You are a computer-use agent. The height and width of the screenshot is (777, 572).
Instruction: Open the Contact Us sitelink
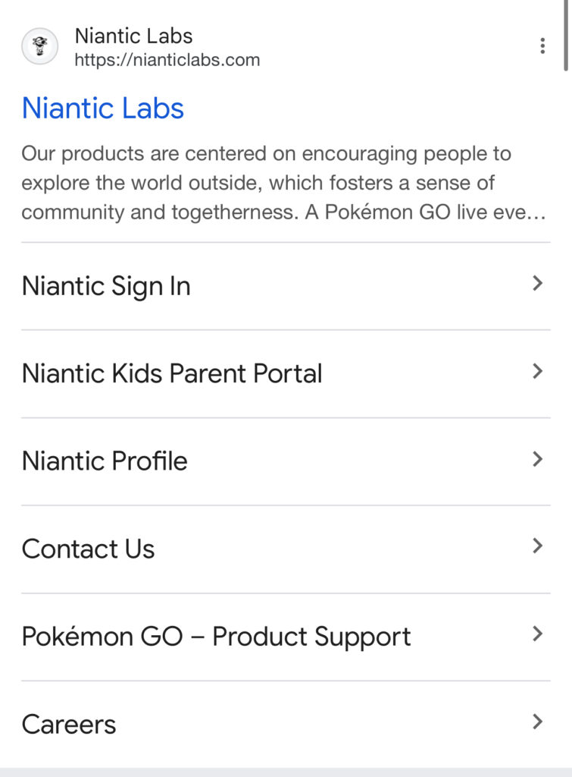tap(88, 549)
